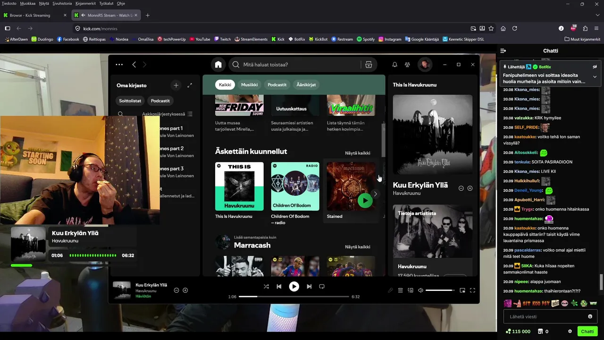
Task: Open the play queue
Action: click(400, 290)
